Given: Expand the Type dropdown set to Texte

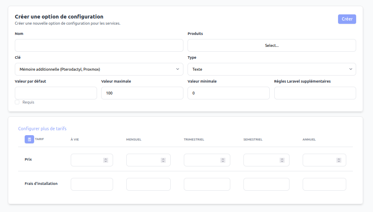Looking at the screenshot, I should pos(271,69).
